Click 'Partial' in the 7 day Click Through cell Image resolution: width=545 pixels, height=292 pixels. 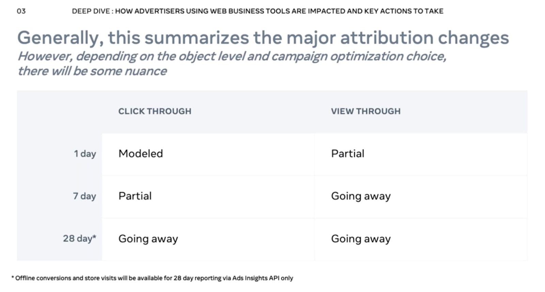[x=135, y=196]
